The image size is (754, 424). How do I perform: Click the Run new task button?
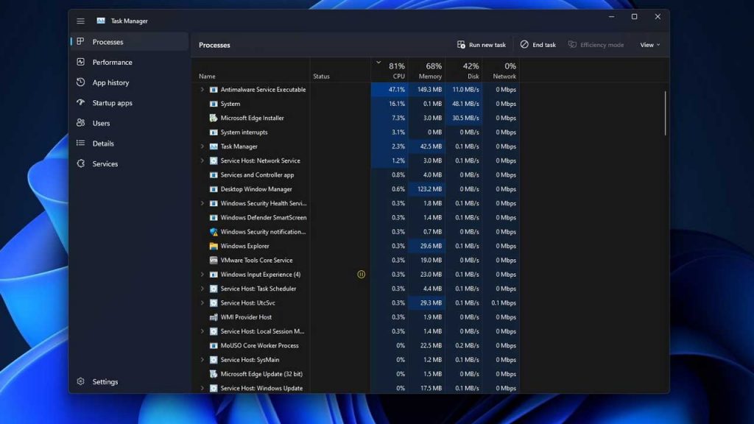click(482, 45)
